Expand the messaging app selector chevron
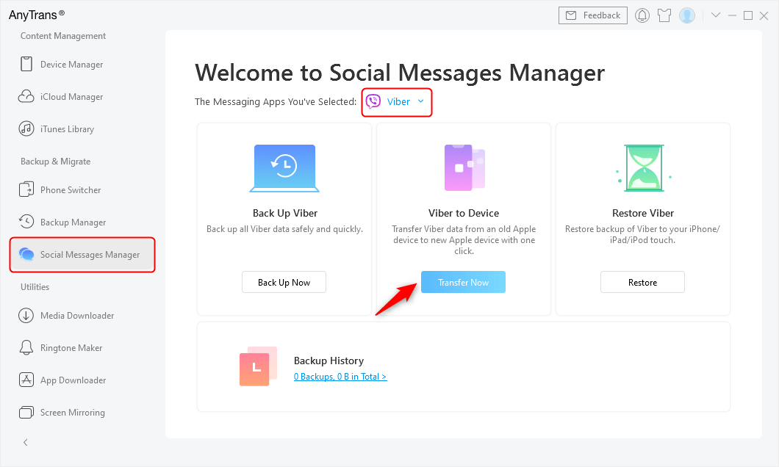 click(421, 101)
